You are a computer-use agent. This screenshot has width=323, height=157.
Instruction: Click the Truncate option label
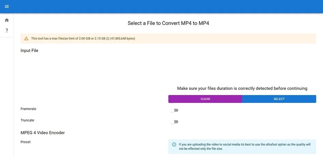click(x=27, y=120)
